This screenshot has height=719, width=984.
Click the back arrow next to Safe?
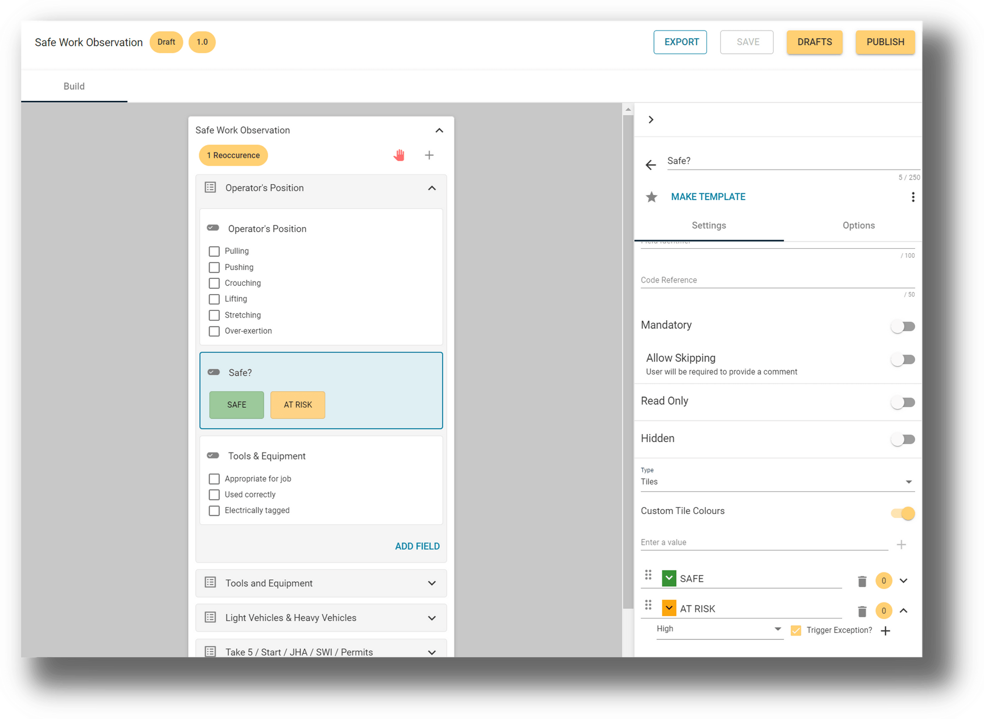point(650,165)
